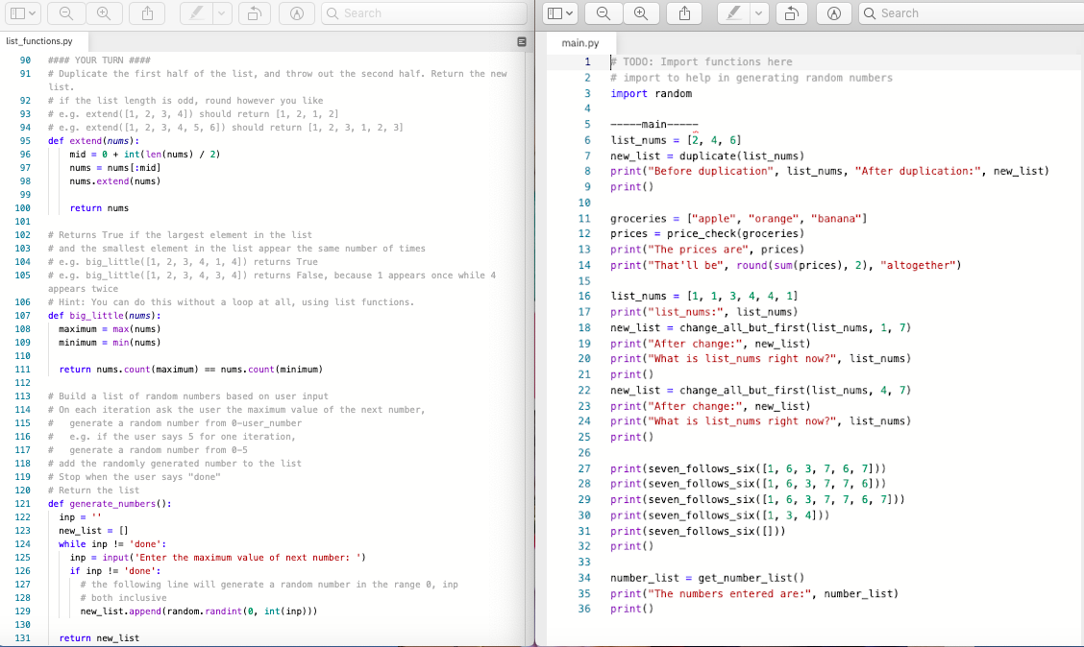Click 'list_nums = [2, 4, 6]' line
This screenshot has height=647, width=1084.
click(677, 140)
